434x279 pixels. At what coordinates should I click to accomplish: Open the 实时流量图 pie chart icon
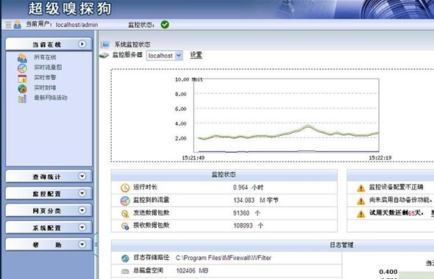point(22,68)
